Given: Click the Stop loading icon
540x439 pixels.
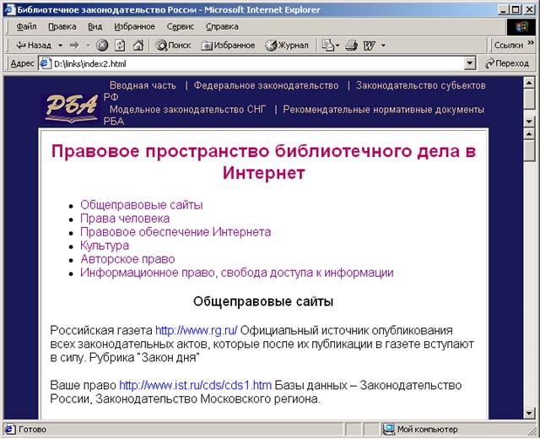Looking at the screenshot, I should coord(102,45).
